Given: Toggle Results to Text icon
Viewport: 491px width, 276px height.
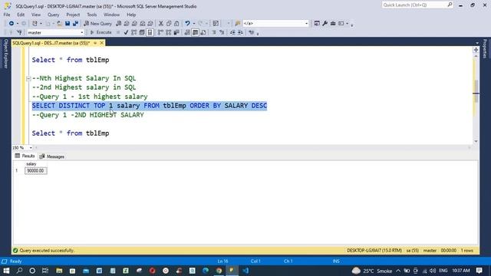Looking at the screenshot, I should [187, 32].
